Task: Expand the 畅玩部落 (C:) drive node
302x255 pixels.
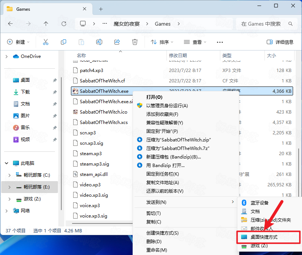Action: (x=9, y=175)
